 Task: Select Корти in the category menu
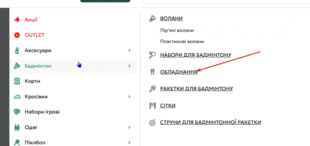32,81
